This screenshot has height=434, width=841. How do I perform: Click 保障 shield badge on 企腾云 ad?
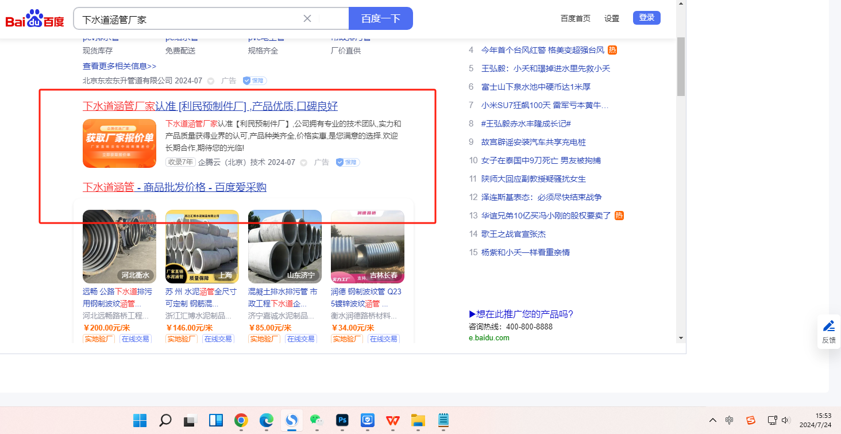348,163
